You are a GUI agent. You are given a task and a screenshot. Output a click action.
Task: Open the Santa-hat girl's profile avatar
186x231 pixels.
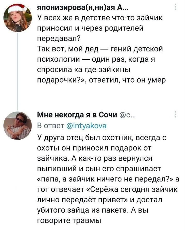point(18,18)
